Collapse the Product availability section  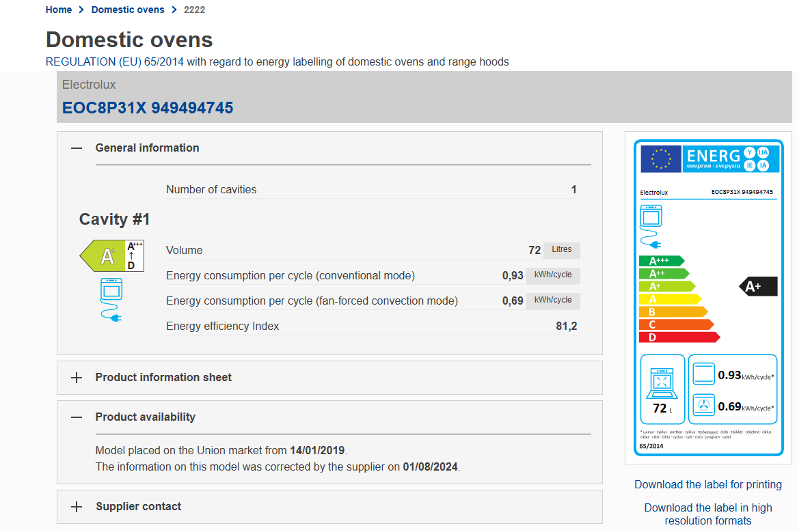[77, 417]
